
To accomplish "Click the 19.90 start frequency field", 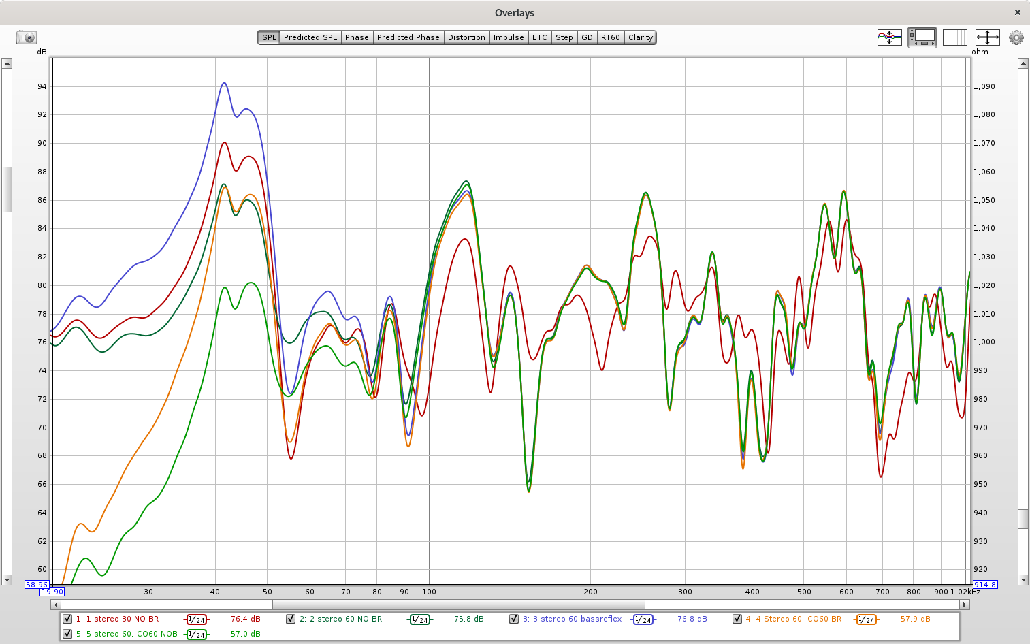I will coord(52,592).
